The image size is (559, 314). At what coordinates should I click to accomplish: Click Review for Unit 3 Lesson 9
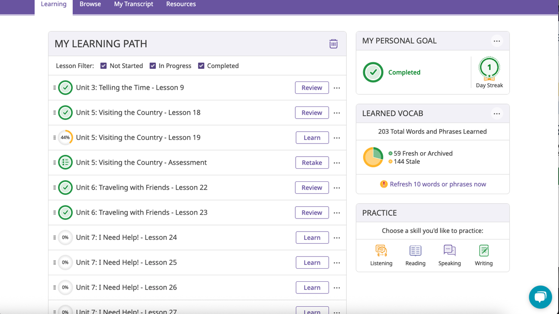312,88
